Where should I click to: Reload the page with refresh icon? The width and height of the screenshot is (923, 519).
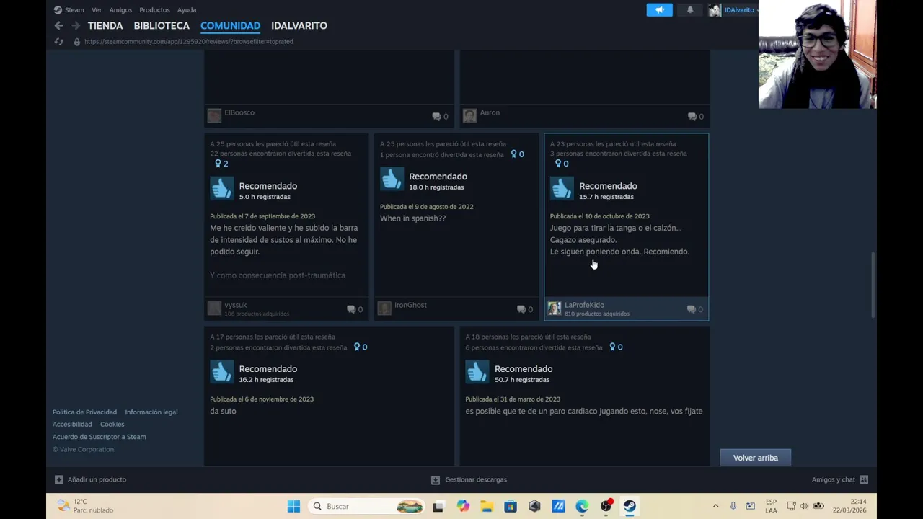[59, 42]
